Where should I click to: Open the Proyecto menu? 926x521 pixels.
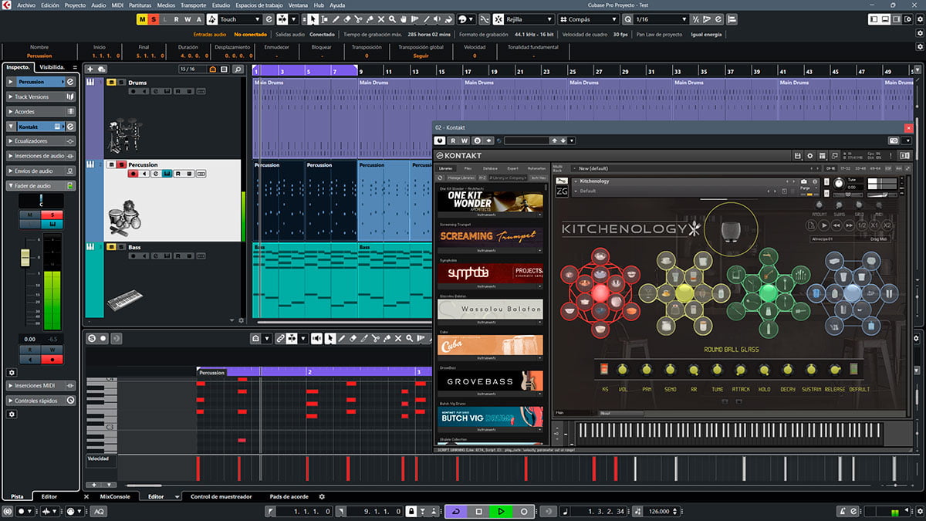point(75,5)
